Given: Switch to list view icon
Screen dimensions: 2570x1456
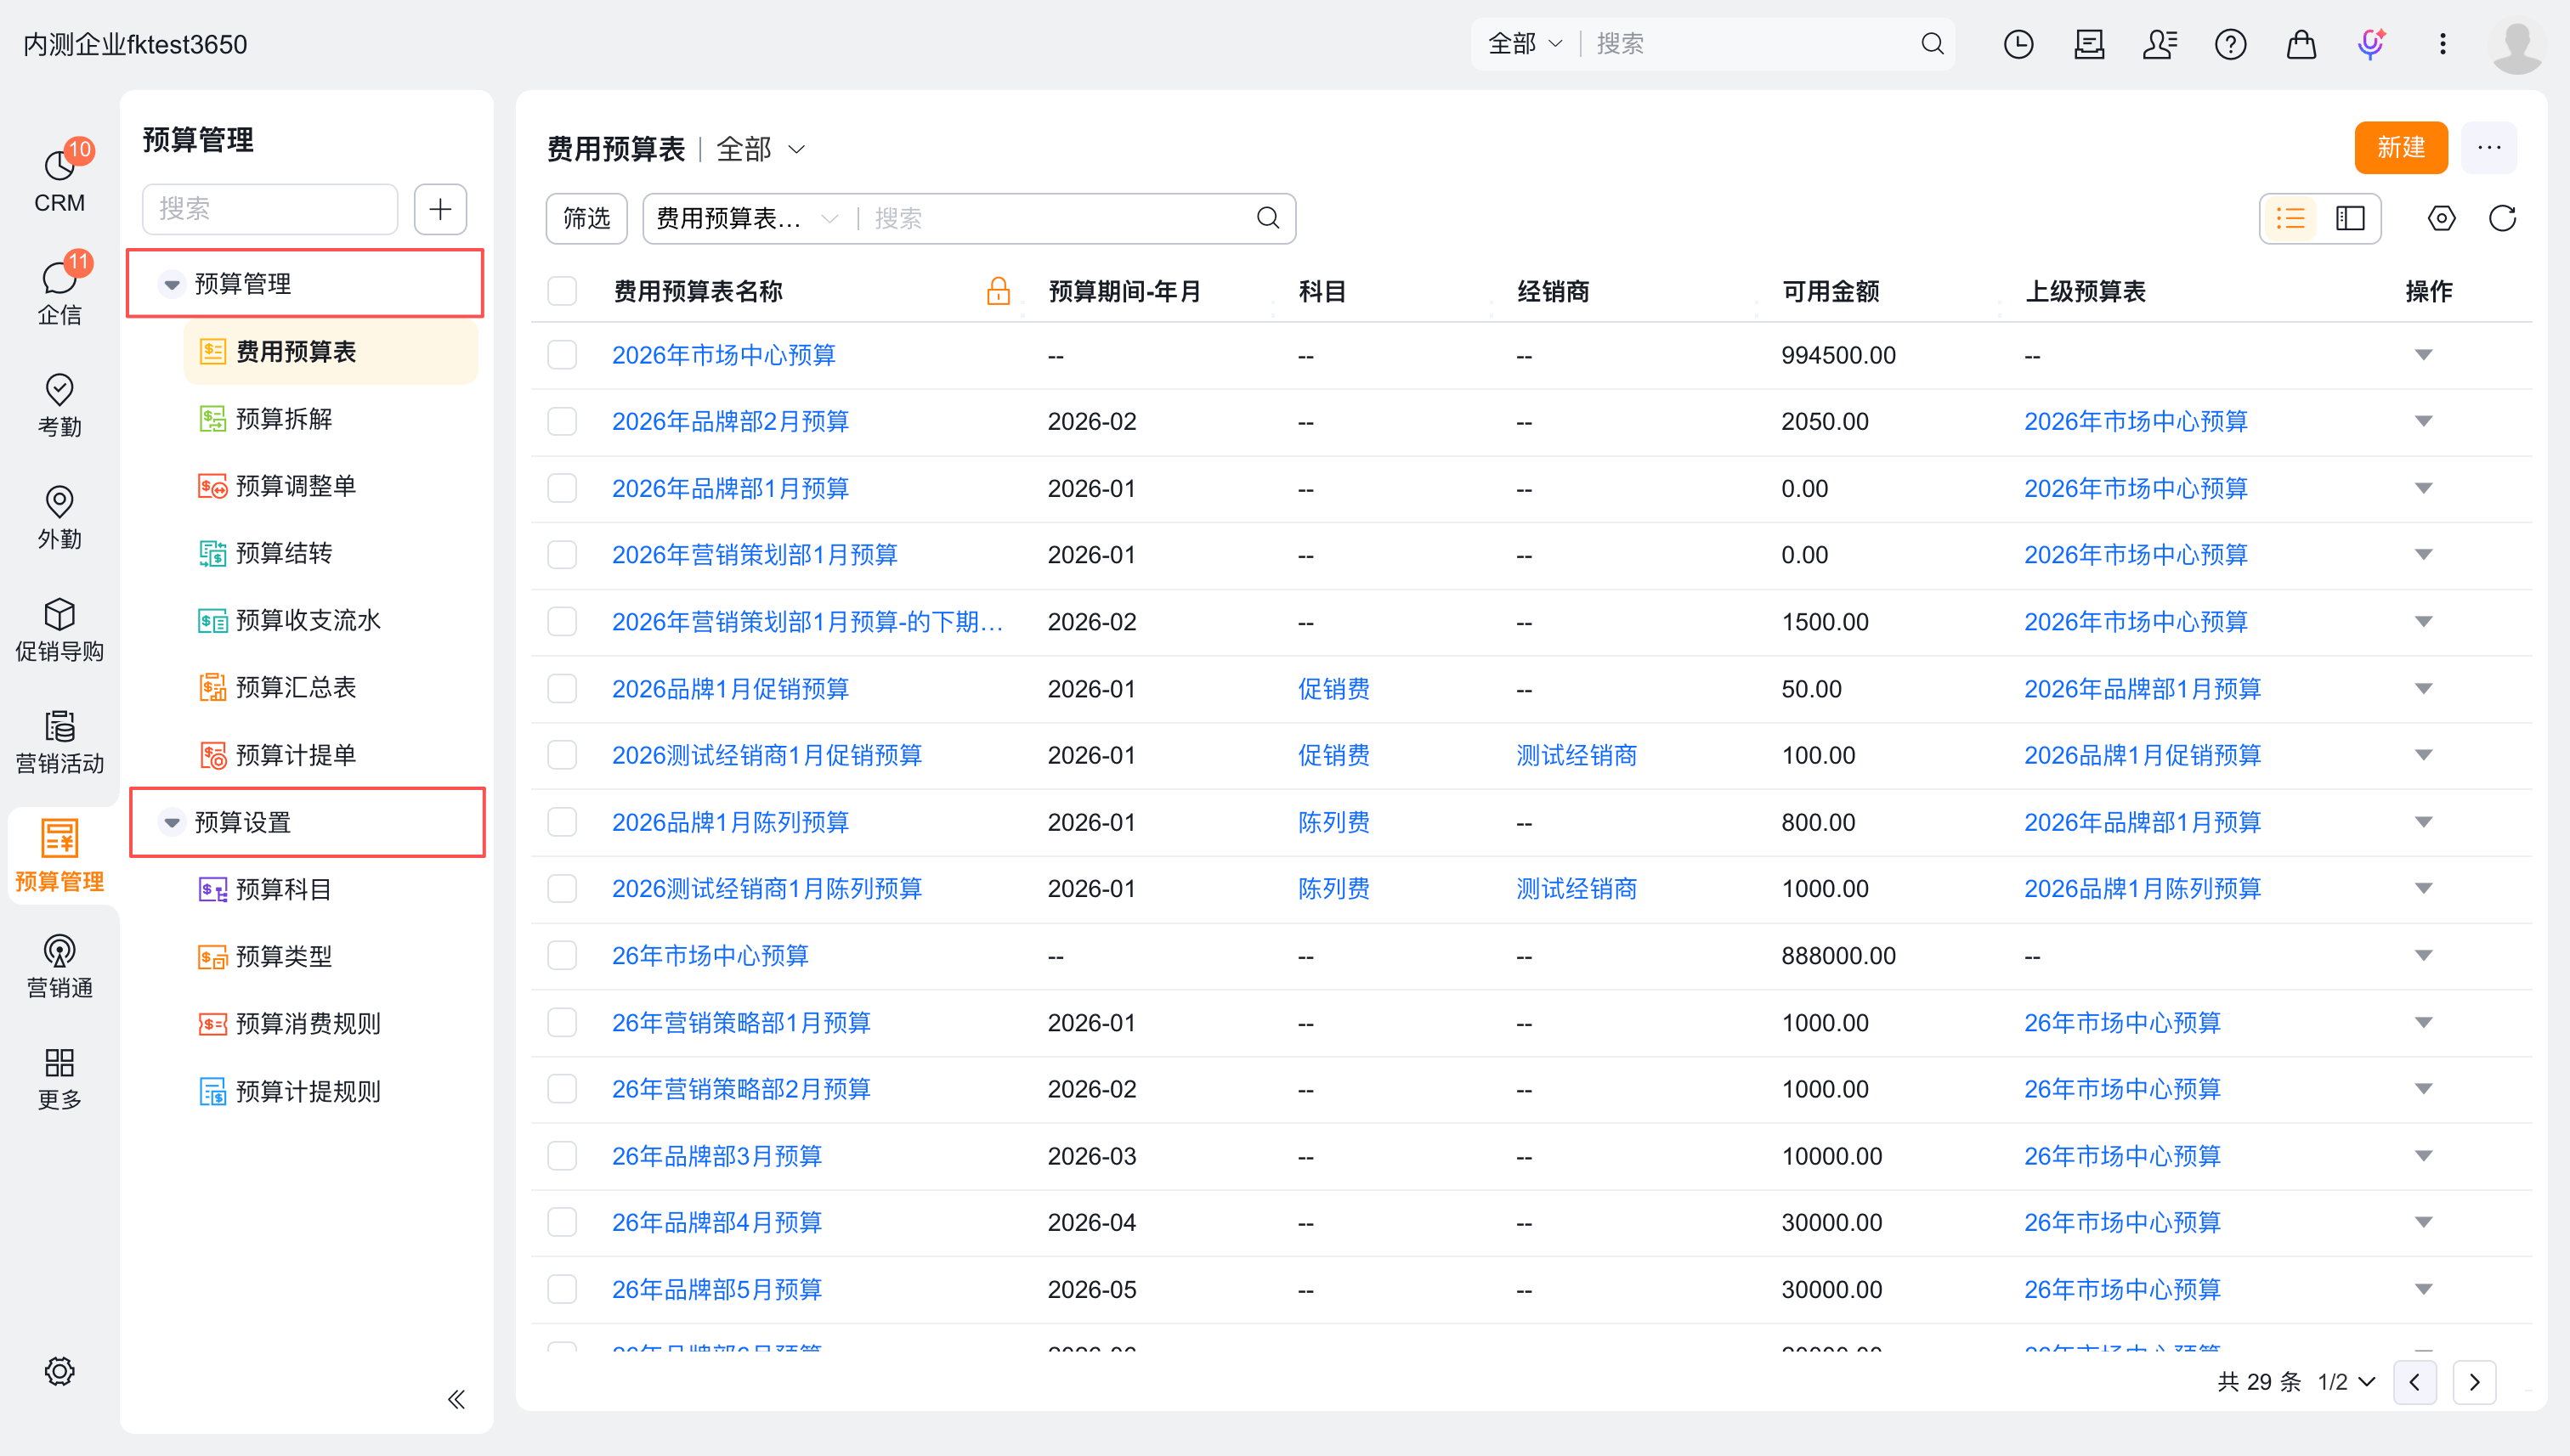Looking at the screenshot, I should [x=2290, y=218].
